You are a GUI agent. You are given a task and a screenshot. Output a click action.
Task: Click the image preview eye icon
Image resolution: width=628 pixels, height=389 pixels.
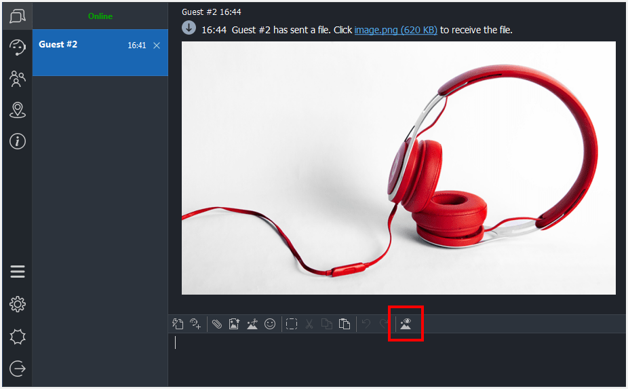pos(406,324)
